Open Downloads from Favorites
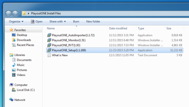189x107 pixels. coord(24,40)
